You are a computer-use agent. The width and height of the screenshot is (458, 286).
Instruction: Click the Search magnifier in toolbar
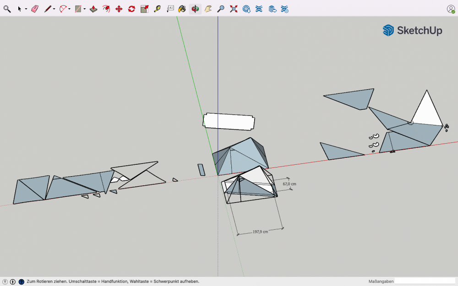click(x=7, y=9)
